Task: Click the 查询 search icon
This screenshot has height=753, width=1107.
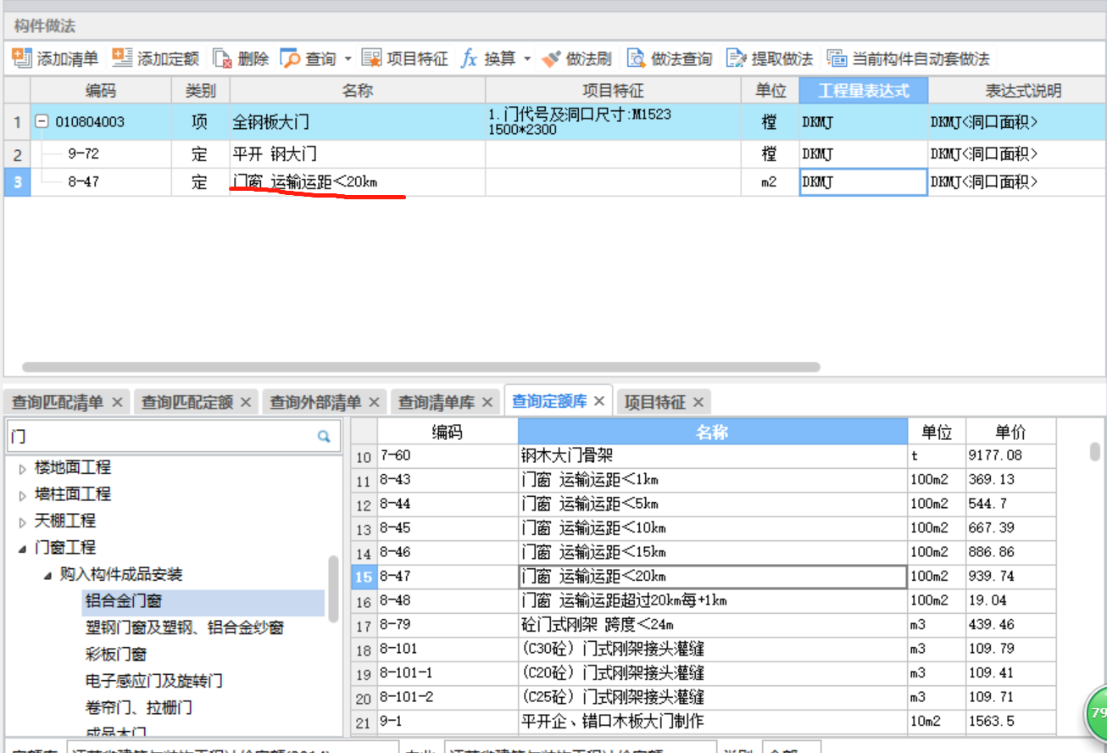Action: [x=291, y=59]
